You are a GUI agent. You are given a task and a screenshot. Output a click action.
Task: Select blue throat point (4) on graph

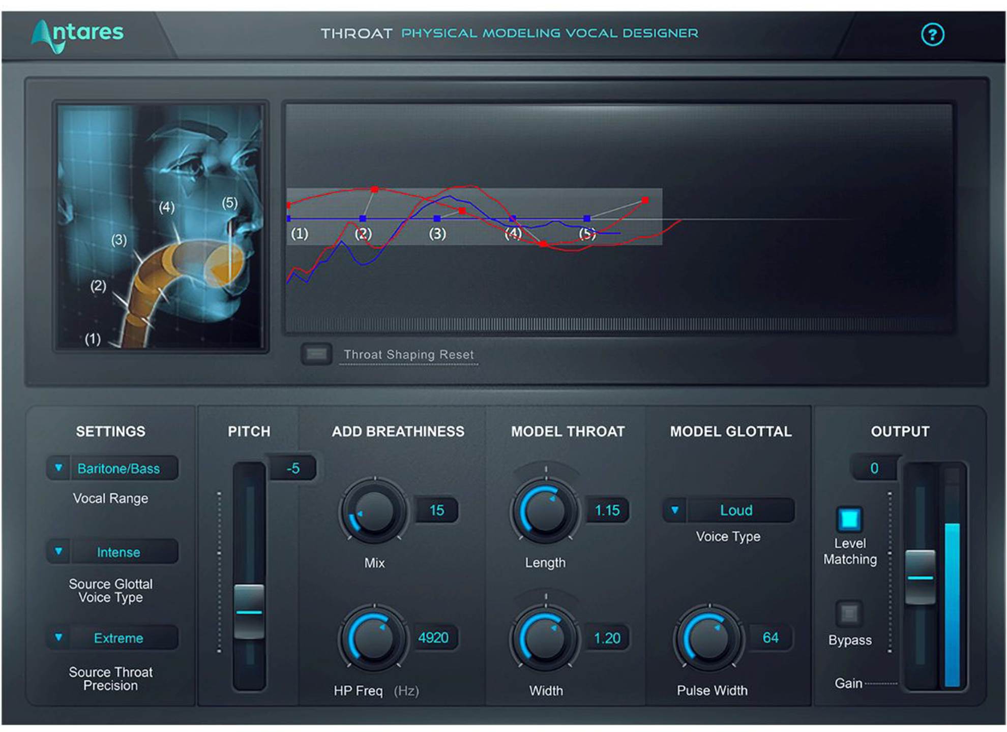[x=513, y=219]
